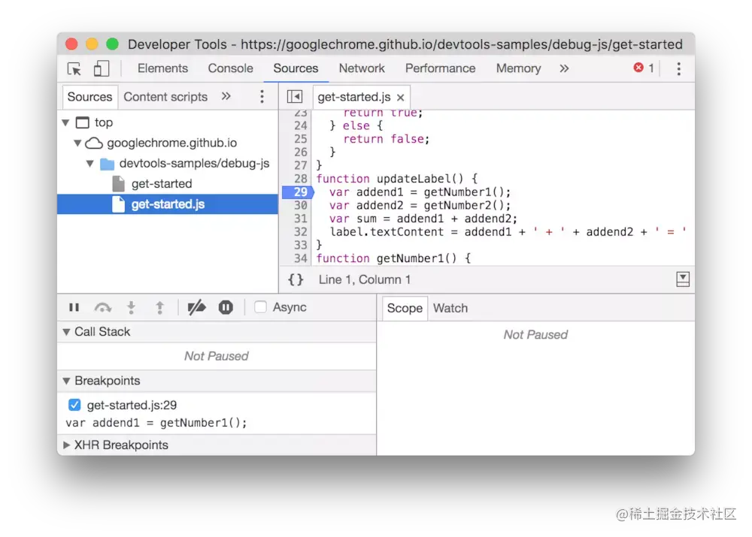Open the DevTools three-dot main menu
Screen dimensions: 752x537
[x=678, y=68]
